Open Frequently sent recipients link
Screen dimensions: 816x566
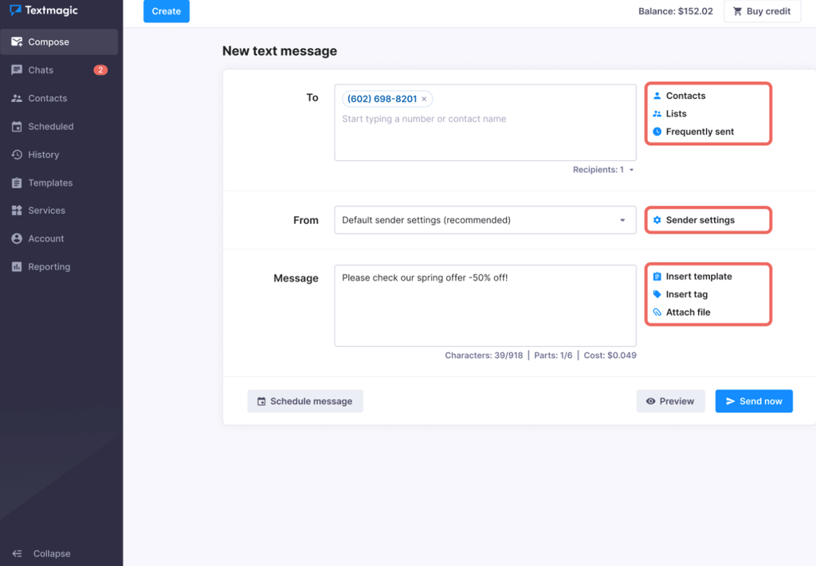pos(700,132)
